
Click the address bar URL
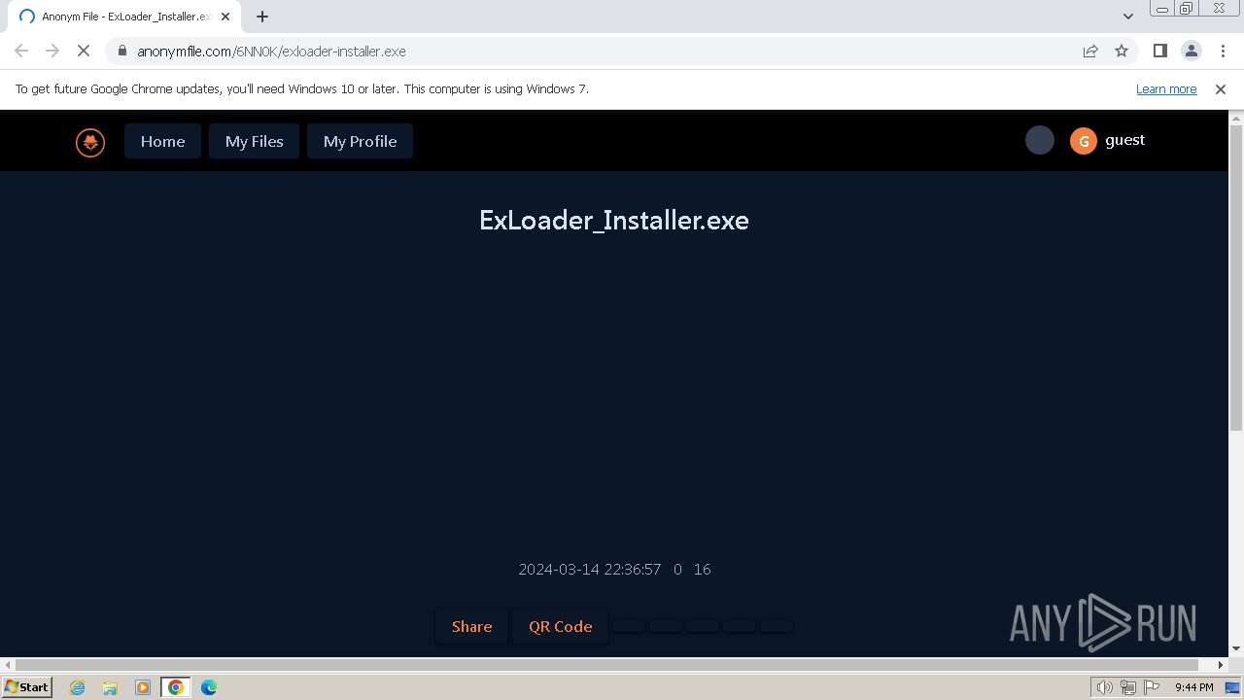tap(271, 52)
